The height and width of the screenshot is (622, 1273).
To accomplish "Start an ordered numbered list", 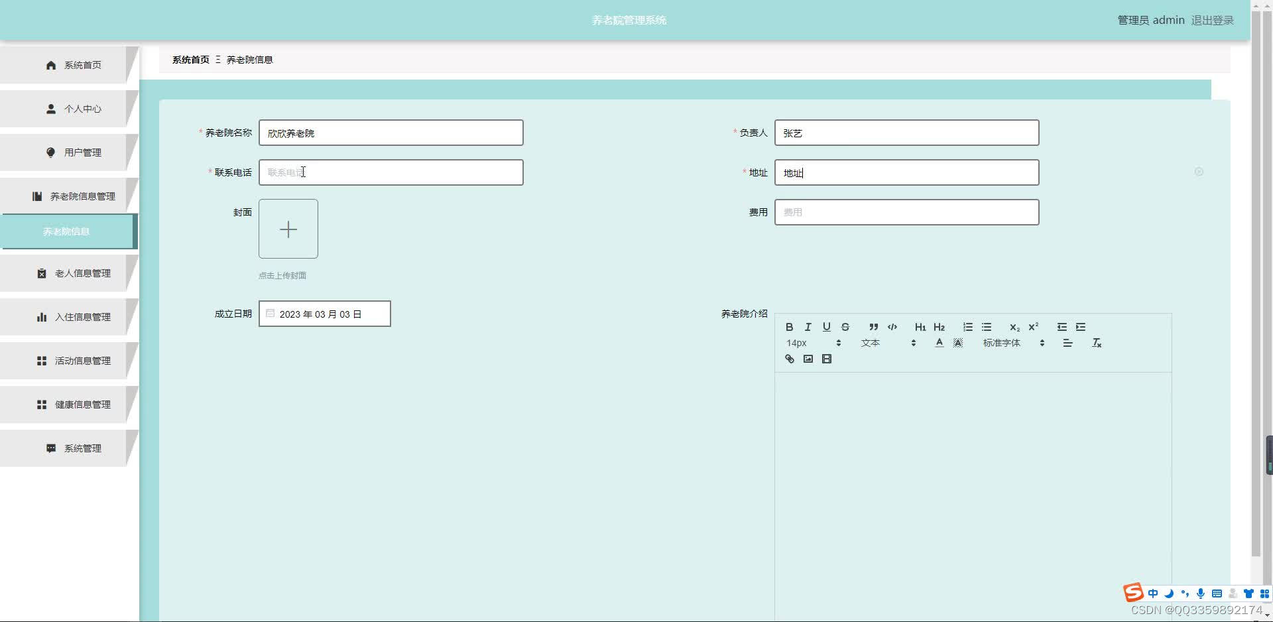I will tap(968, 327).
